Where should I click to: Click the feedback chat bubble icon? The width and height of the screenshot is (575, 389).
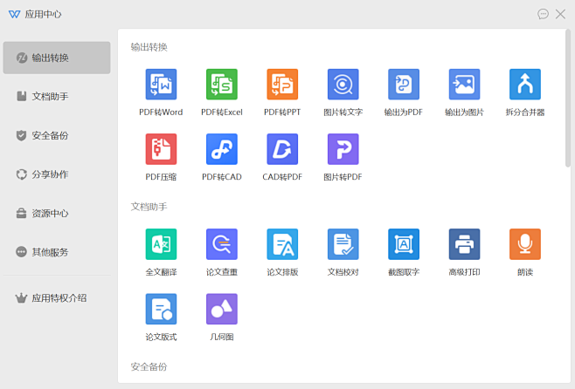pos(543,14)
